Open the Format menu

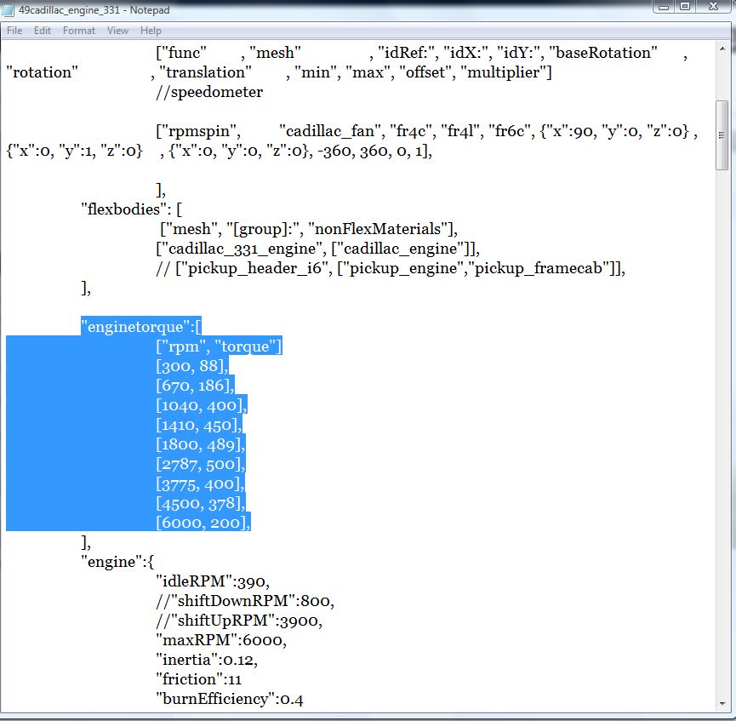tap(79, 31)
